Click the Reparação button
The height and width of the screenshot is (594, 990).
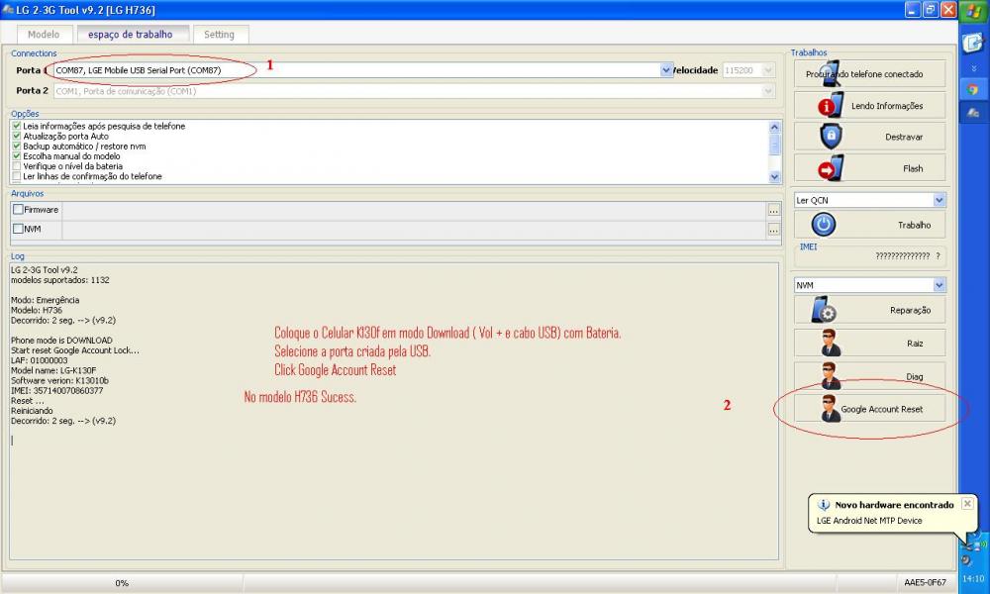[869, 309]
